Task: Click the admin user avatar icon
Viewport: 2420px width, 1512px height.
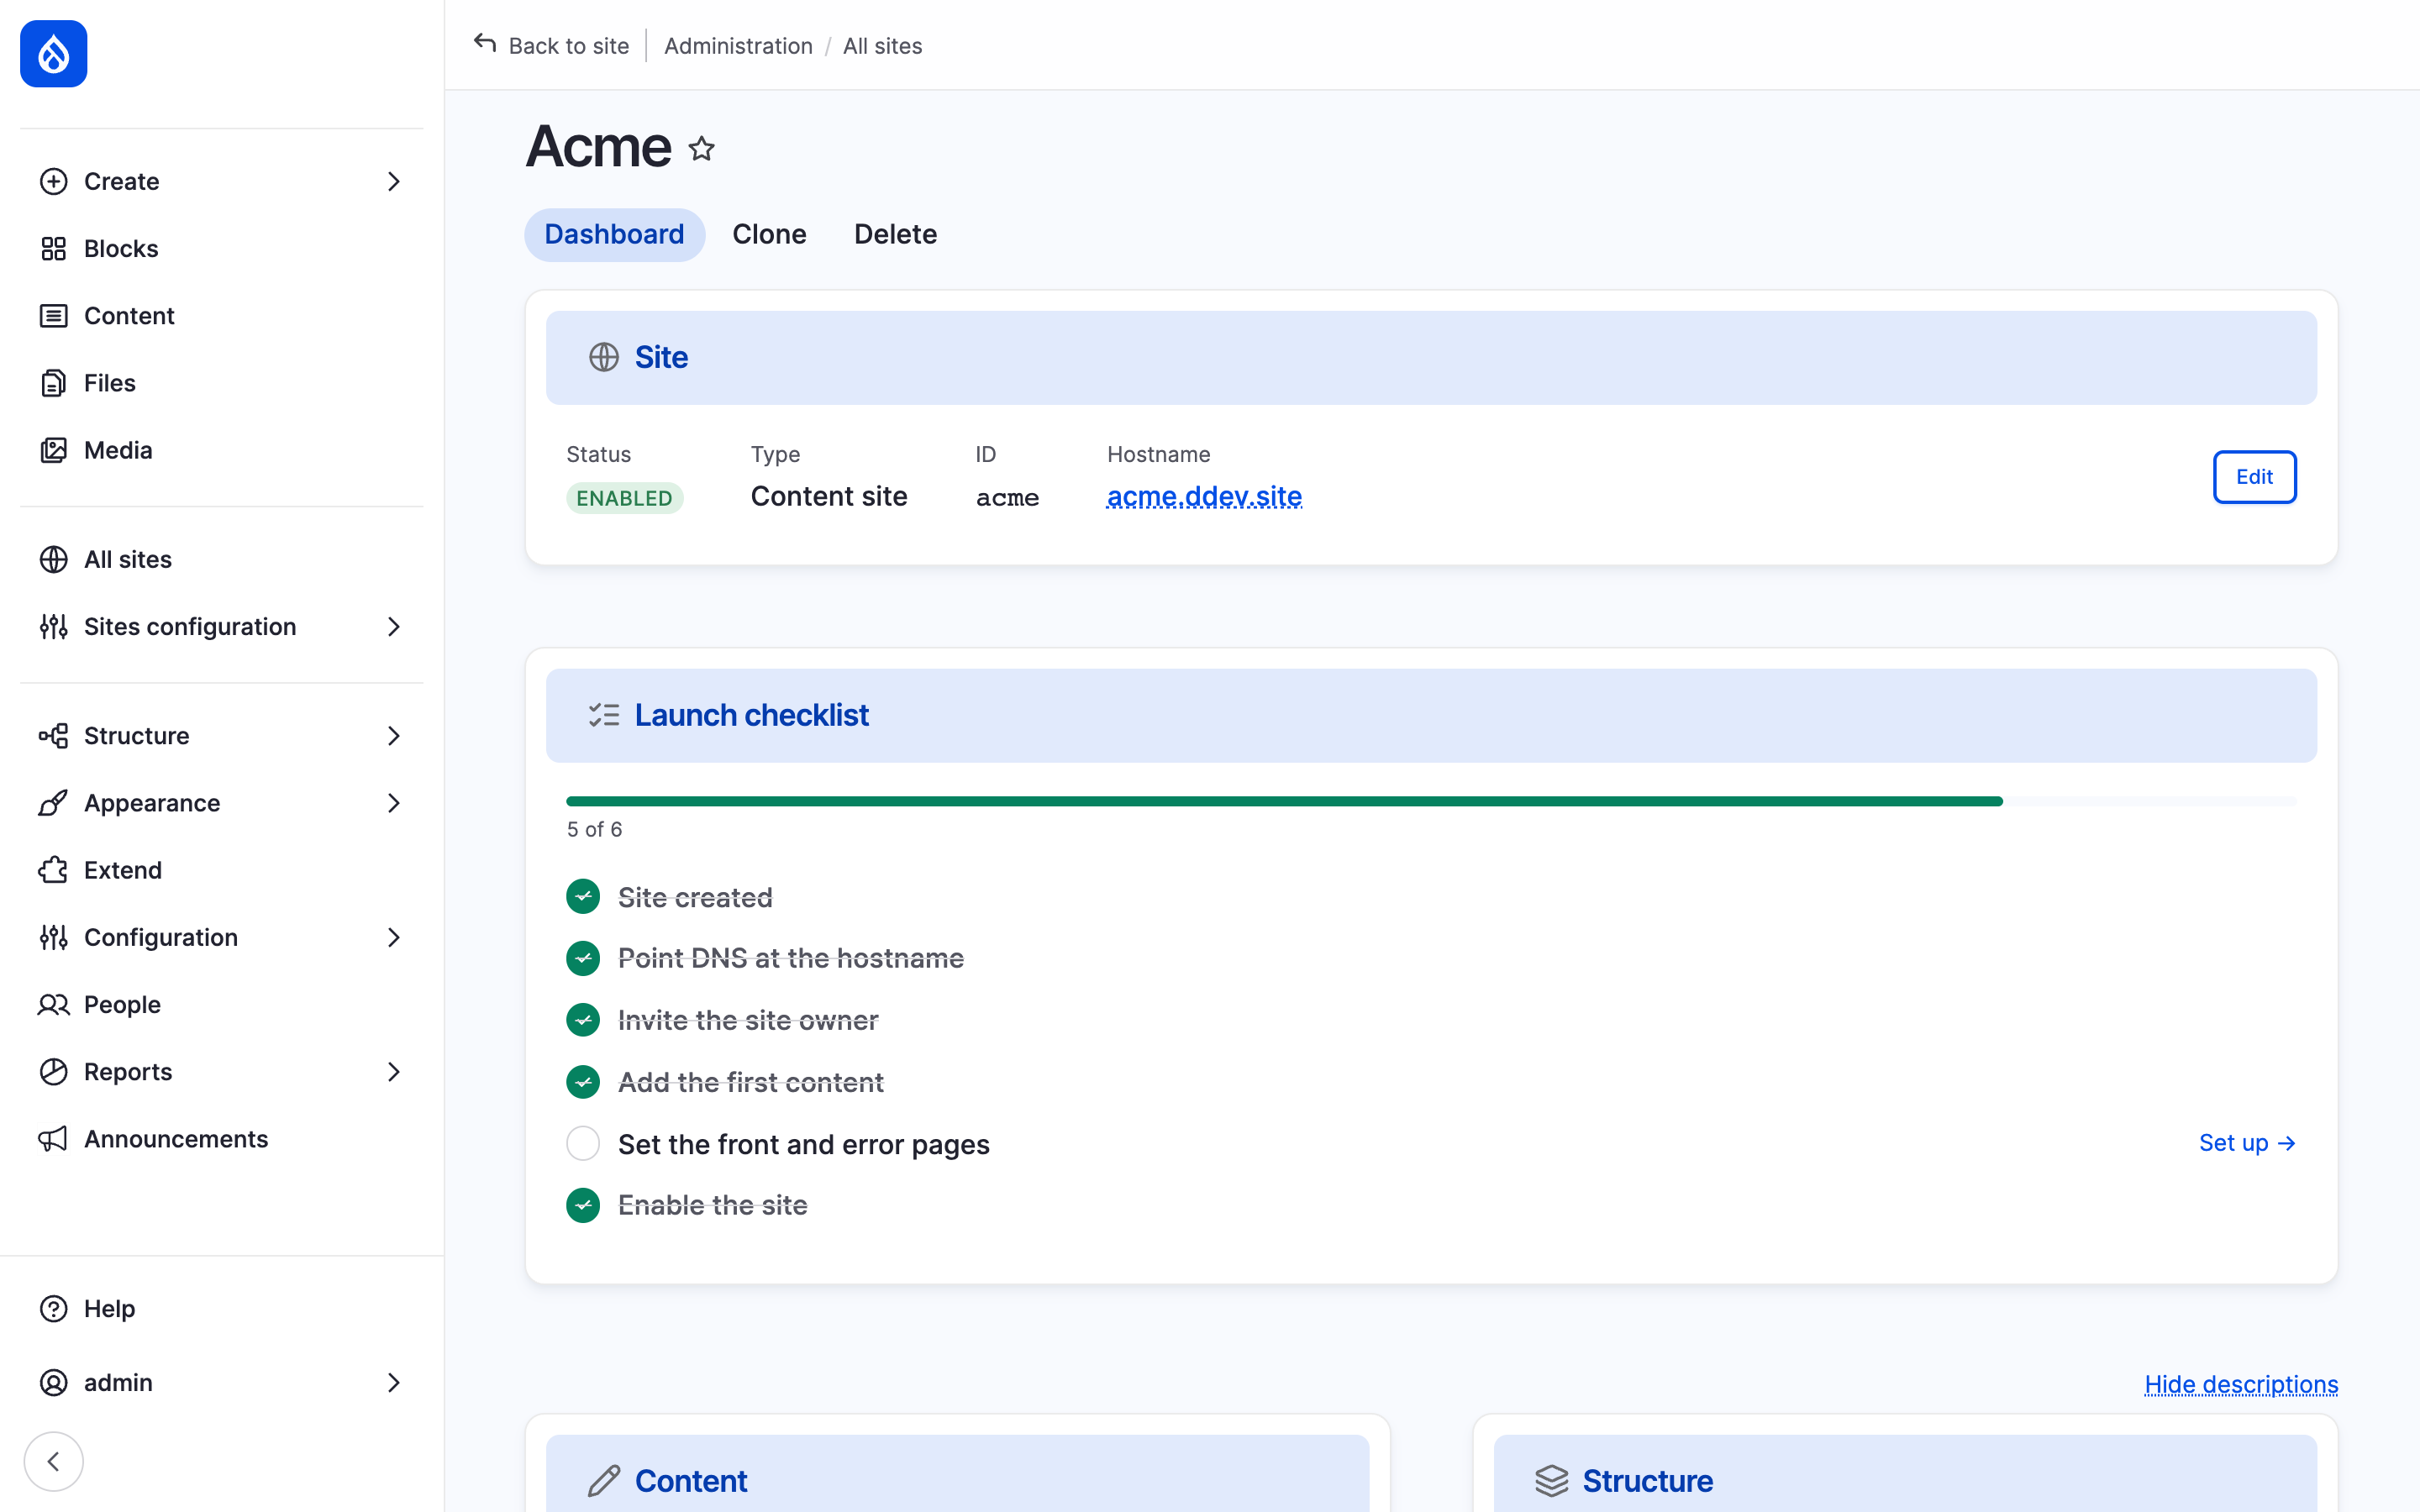Action: [x=54, y=1382]
